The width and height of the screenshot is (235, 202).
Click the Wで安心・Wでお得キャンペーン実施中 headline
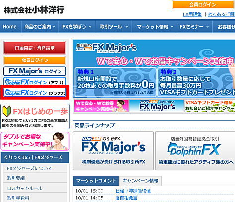click(x=165, y=61)
